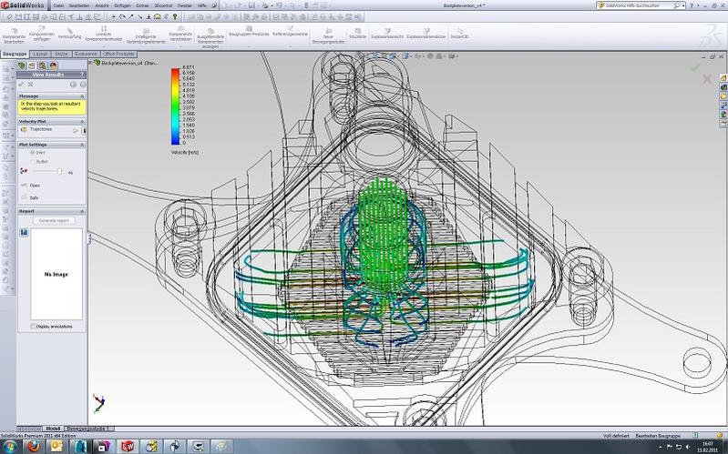
Task: Cancel with the red viewport X
Action: [x=707, y=79]
